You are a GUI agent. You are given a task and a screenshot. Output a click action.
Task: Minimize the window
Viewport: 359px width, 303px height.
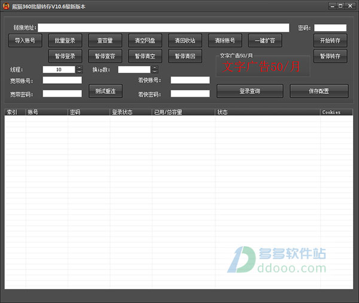coord(333,6)
